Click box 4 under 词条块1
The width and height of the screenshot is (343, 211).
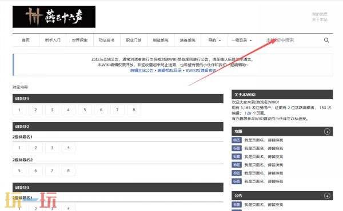(x=68, y=110)
